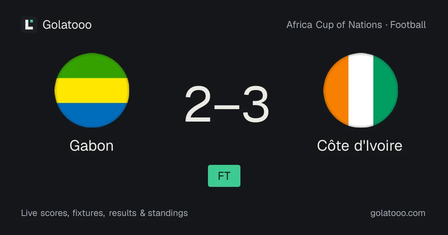Click the orange stripe of Ivorian flag
The width and height of the screenshot is (448, 235).
point(336,90)
